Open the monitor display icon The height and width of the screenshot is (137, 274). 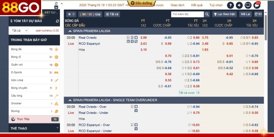tap(248, 5)
